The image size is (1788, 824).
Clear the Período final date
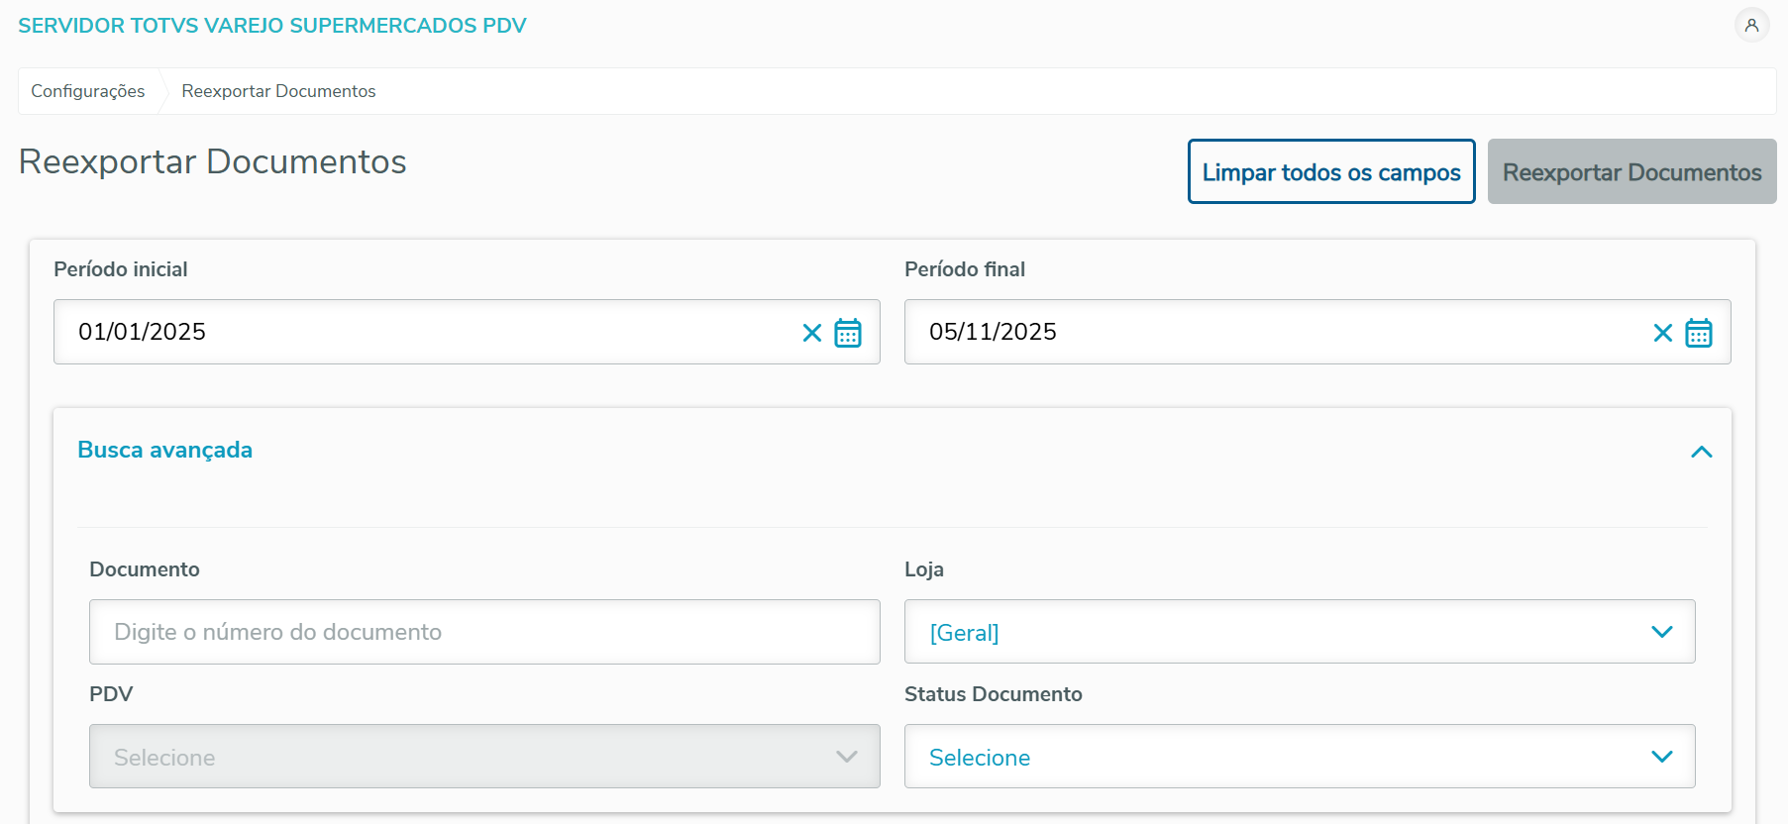point(1663,333)
